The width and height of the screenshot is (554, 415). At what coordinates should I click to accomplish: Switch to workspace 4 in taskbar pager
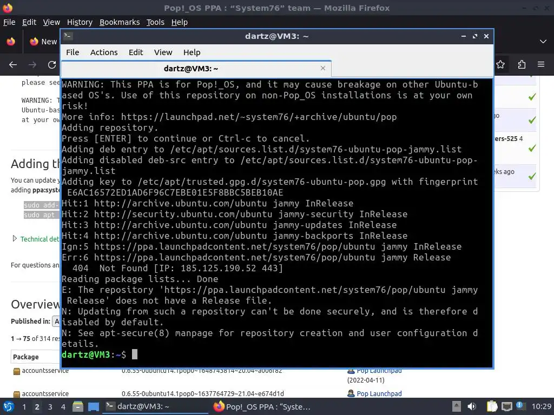point(63,406)
